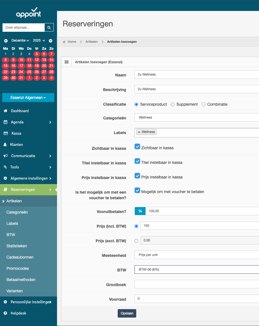Toggle the Prijs instelbaar in kassa checkbox

point(137,176)
